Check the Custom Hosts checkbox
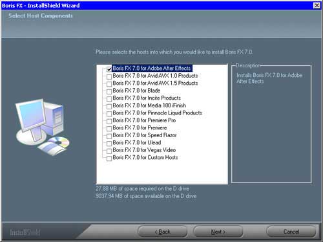323x242 pixels. tap(109, 159)
